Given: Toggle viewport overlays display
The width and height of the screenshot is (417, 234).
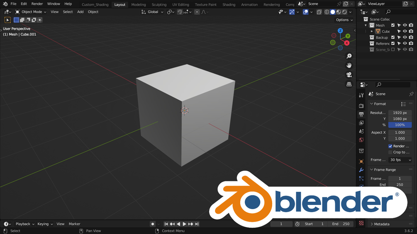Looking at the screenshot, I should 305,12.
